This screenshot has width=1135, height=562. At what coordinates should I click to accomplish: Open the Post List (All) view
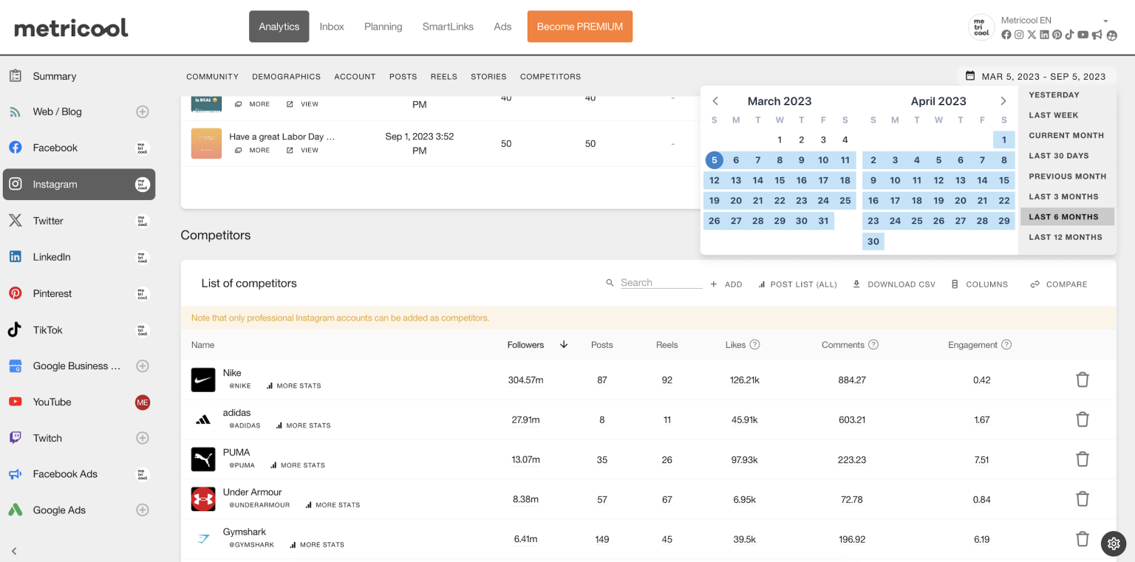(797, 284)
